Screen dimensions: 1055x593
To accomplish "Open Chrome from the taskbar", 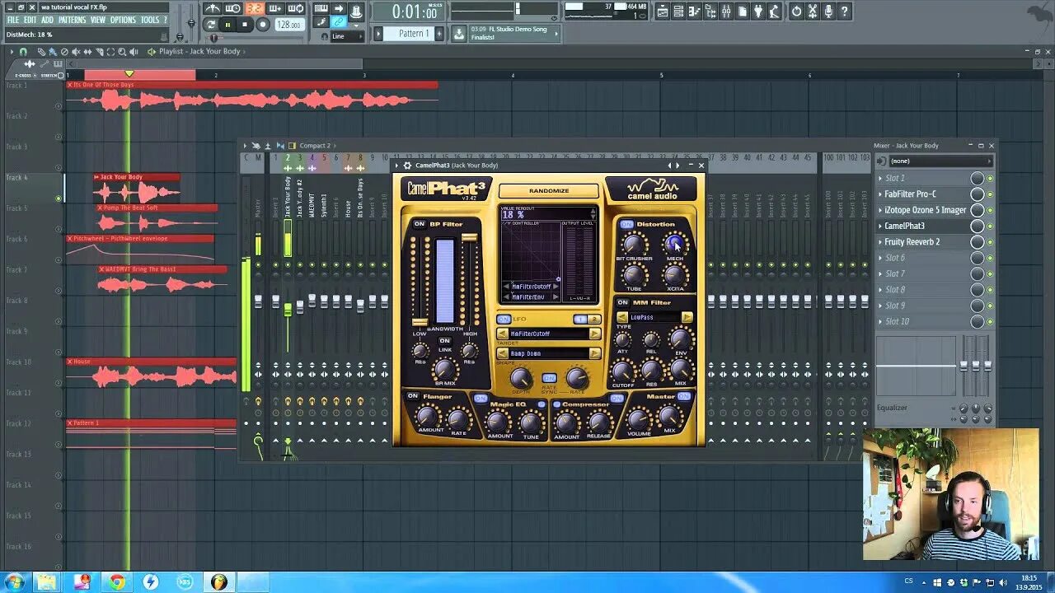I will pyautogui.click(x=116, y=582).
